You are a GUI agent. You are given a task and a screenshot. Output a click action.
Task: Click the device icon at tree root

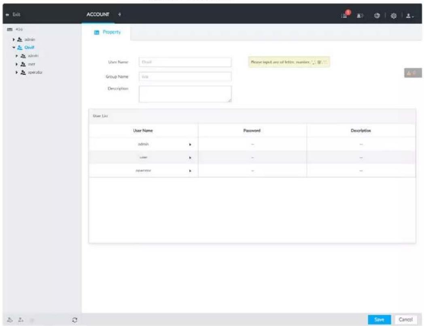[10, 29]
